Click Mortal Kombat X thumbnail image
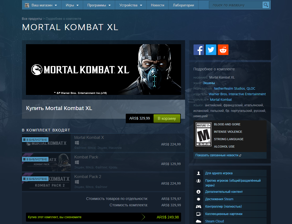The height and width of the screenshot is (224, 292). coord(46,143)
